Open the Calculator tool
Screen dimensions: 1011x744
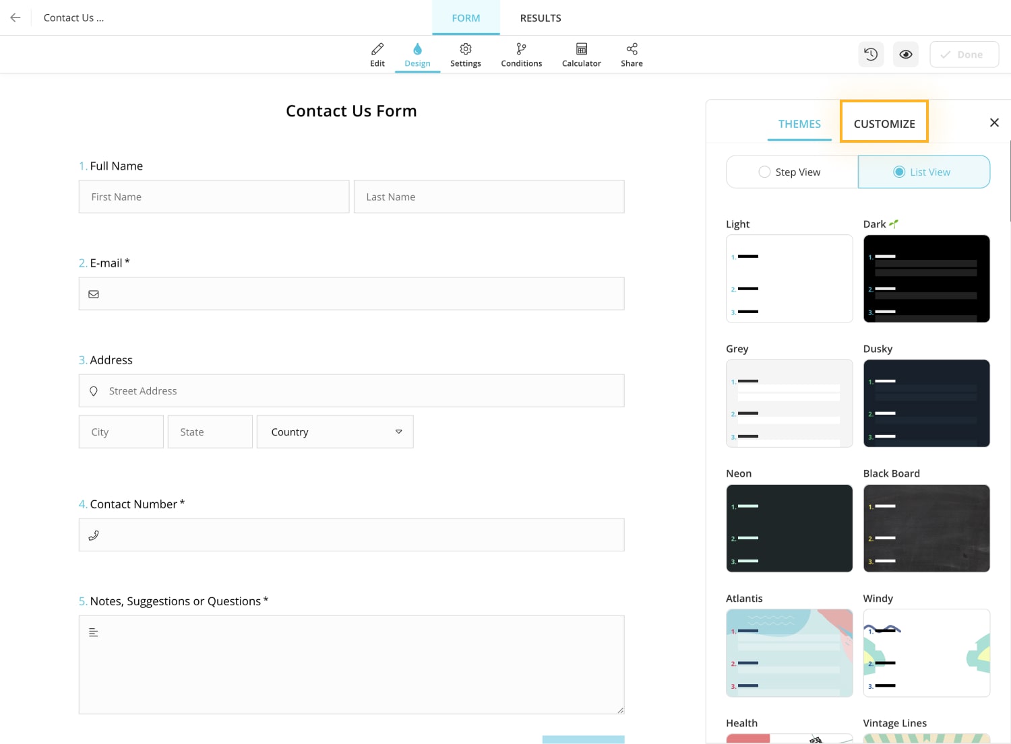point(581,55)
